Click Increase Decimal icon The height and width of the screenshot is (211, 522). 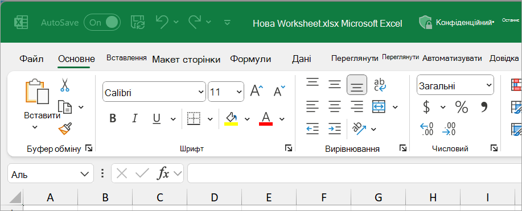tap(426, 129)
